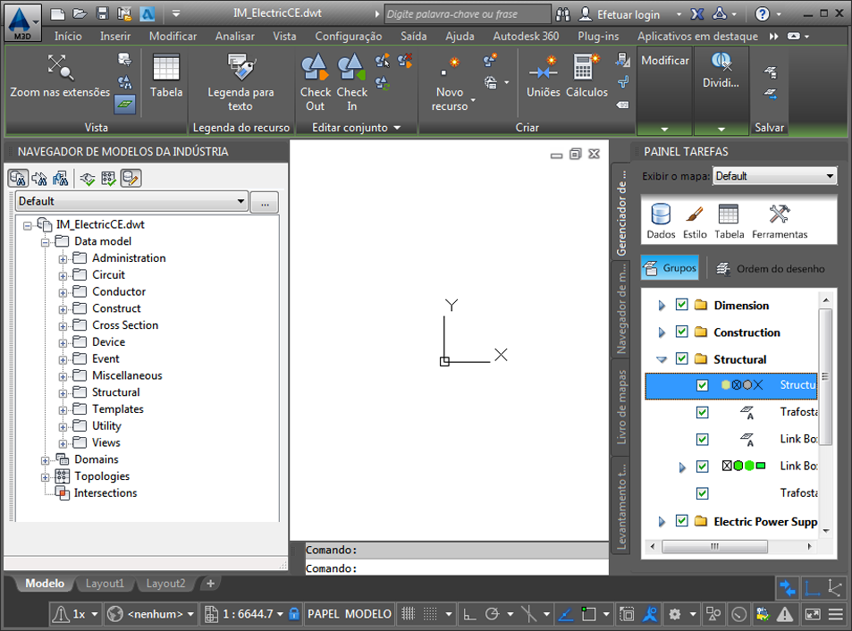
Task: Open the Analisar ribbon tab
Action: pos(235,37)
